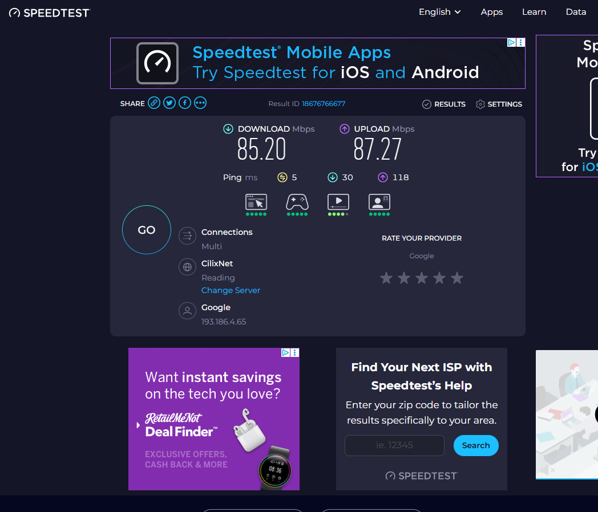Viewport: 598px width, 512px height.
Task: Rate provider with the fifth star
Action: click(x=457, y=278)
